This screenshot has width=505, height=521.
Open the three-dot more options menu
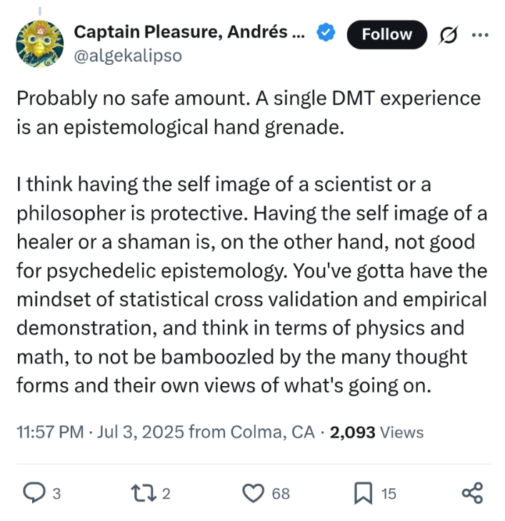tap(480, 34)
